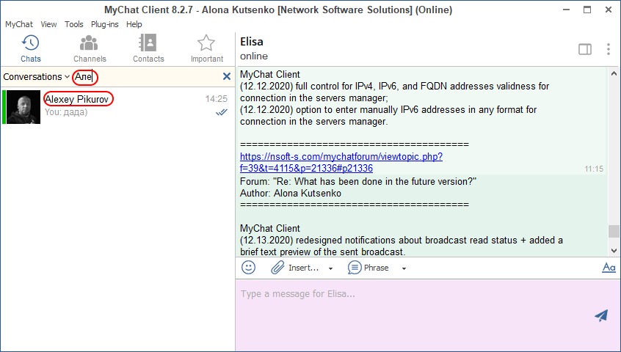Click the chat scrollbar up arrow
This screenshot has width=621, height=352.
614,73
